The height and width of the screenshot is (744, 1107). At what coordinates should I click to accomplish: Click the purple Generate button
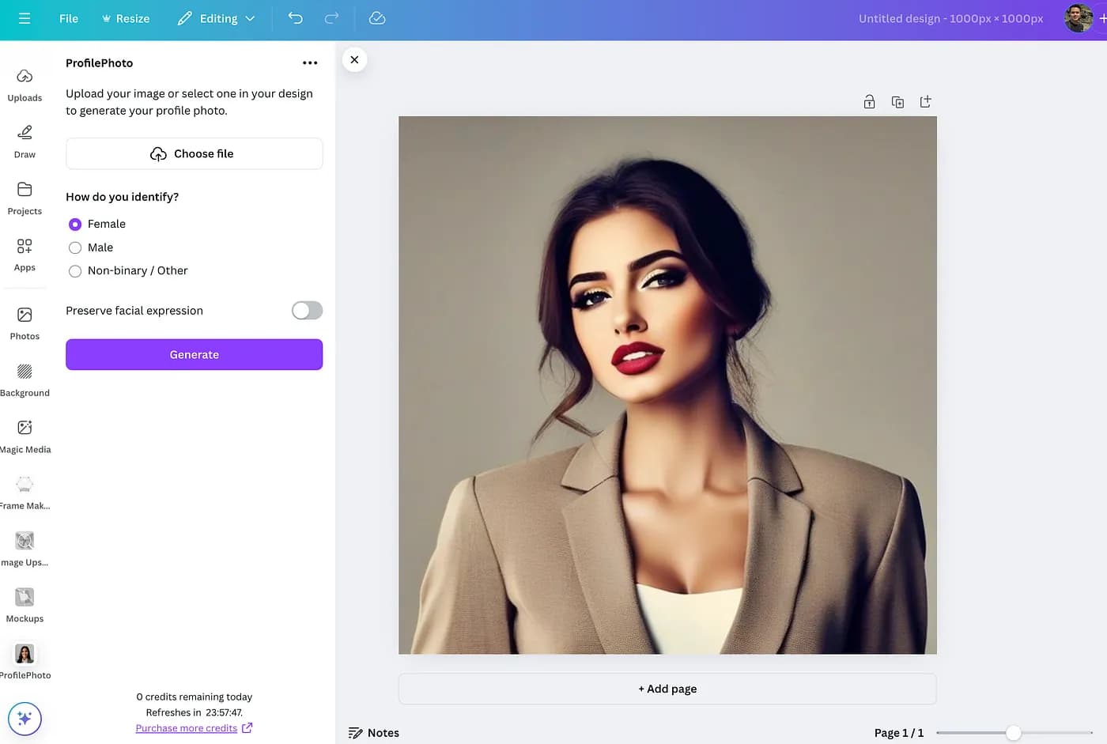pos(194,354)
